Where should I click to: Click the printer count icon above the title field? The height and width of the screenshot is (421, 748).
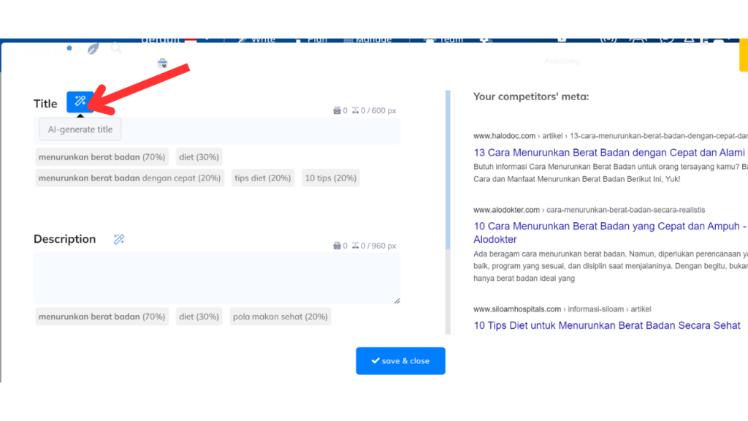point(336,110)
